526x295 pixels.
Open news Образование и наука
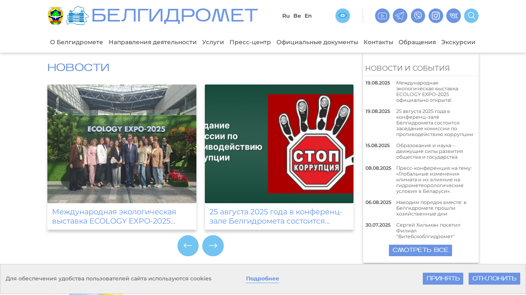[430, 151]
